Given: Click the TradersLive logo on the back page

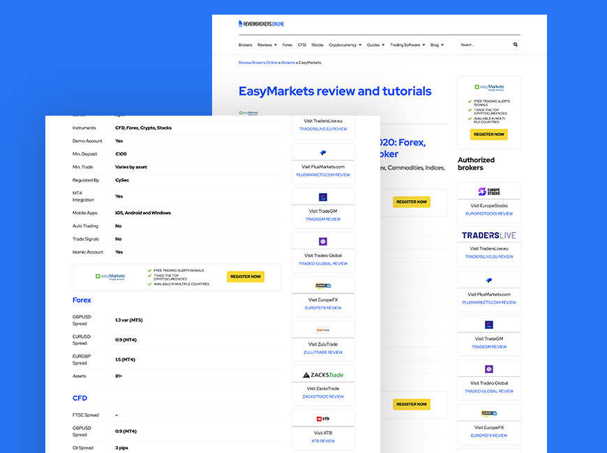Looking at the screenshot, I should pos(489,235).
